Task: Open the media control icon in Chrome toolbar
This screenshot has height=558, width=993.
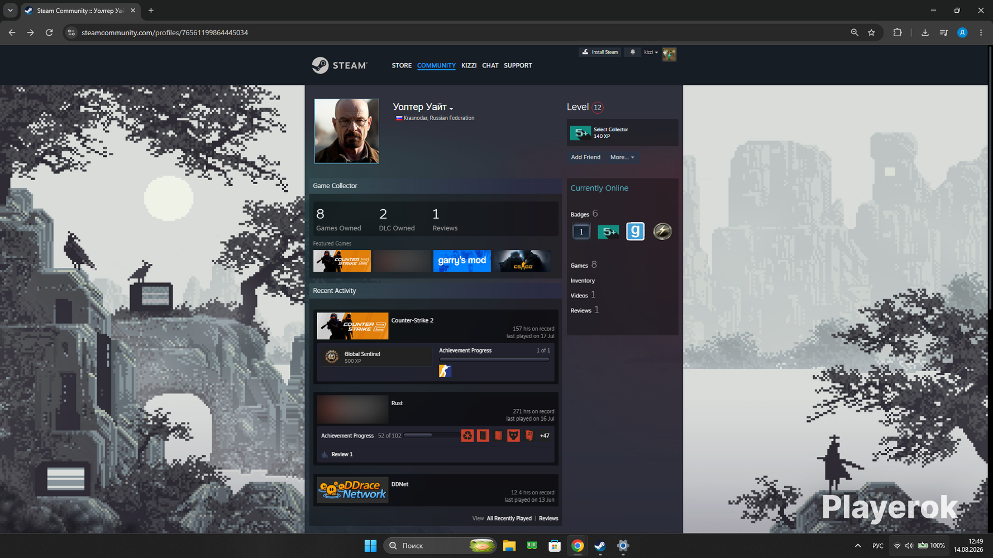Action: tap(944, 32)
